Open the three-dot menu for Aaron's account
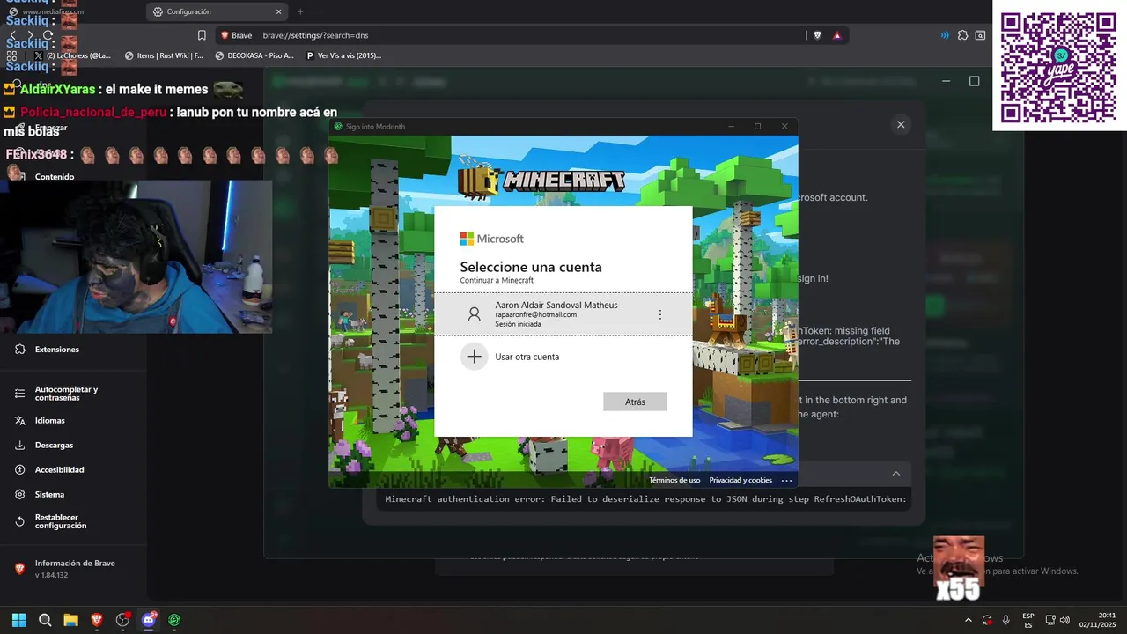Screen dimensions: 1127x634 659,314
